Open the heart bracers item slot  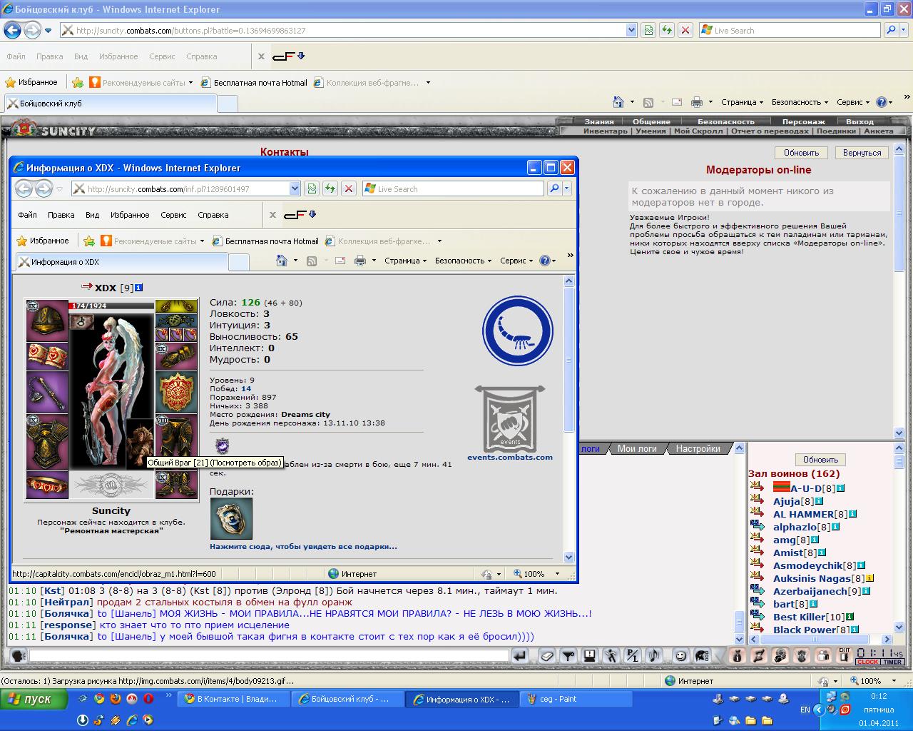coord(47,356)
